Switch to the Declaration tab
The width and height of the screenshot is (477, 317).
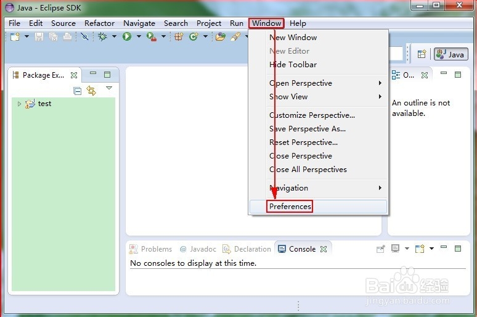247,249
